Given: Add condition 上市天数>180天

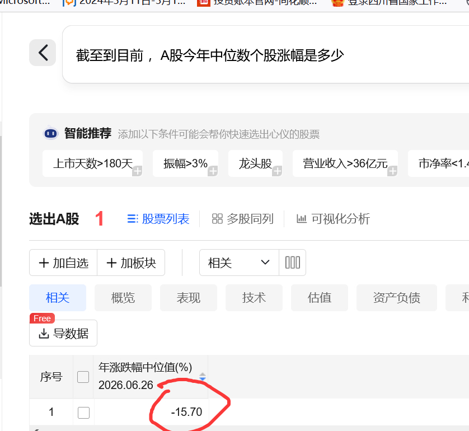Looking at the screenshot, I should click(x=93, y=163).
